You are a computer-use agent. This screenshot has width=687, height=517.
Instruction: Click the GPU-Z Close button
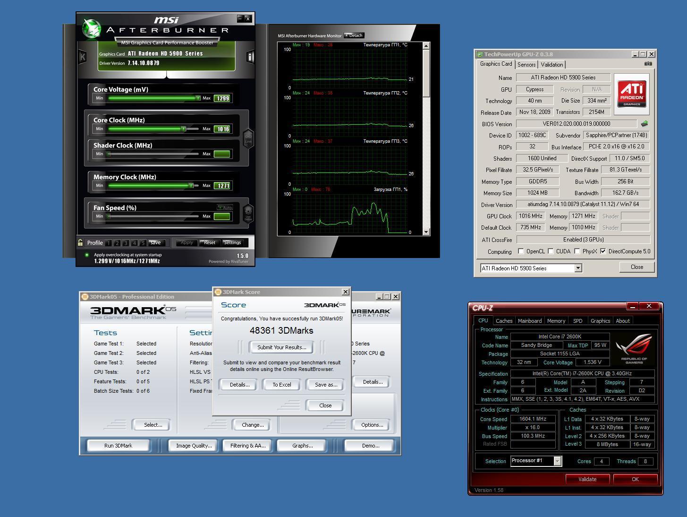(636, 267)
